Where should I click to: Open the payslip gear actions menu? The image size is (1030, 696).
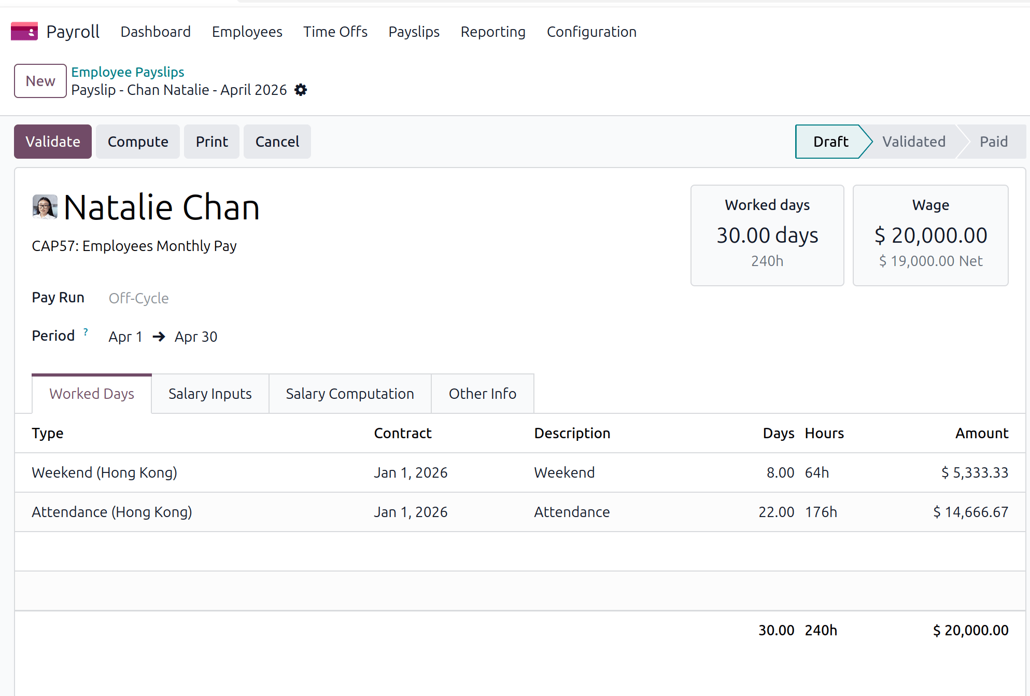(x=301, y=90)
